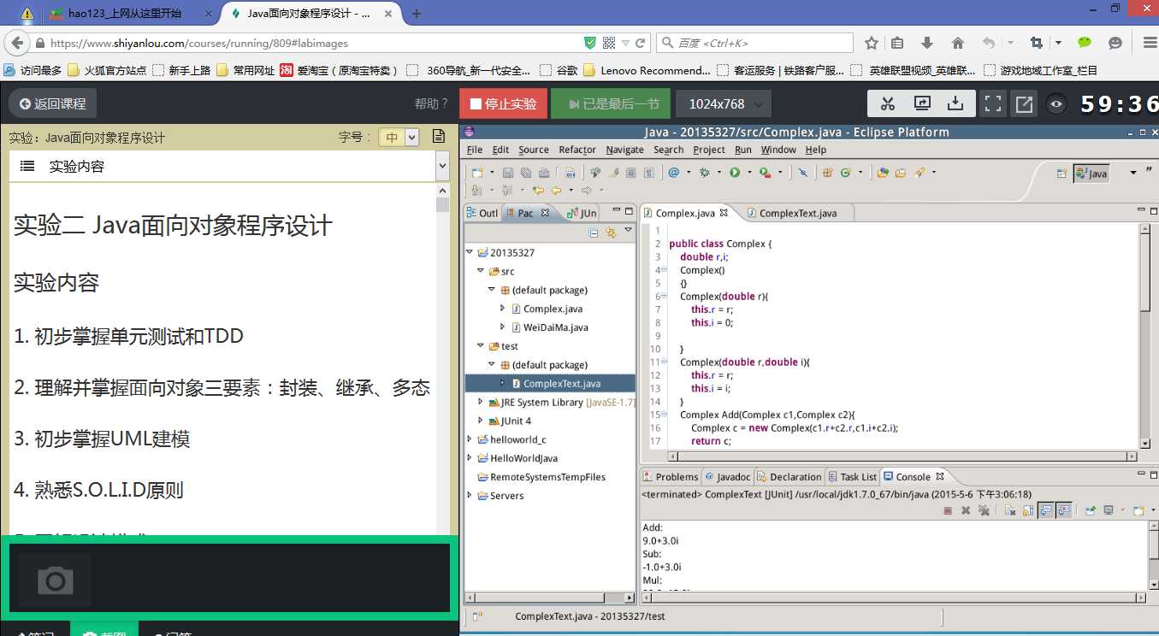The image size is (1159, 636).
Task: Click lab instructions vertical scrollbar
Action: click(x=442, y=359)
